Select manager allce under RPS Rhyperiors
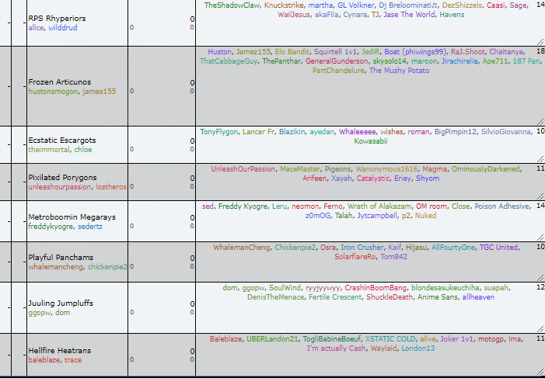The width and height of the screenshot is (545, 378). point(36,28)
